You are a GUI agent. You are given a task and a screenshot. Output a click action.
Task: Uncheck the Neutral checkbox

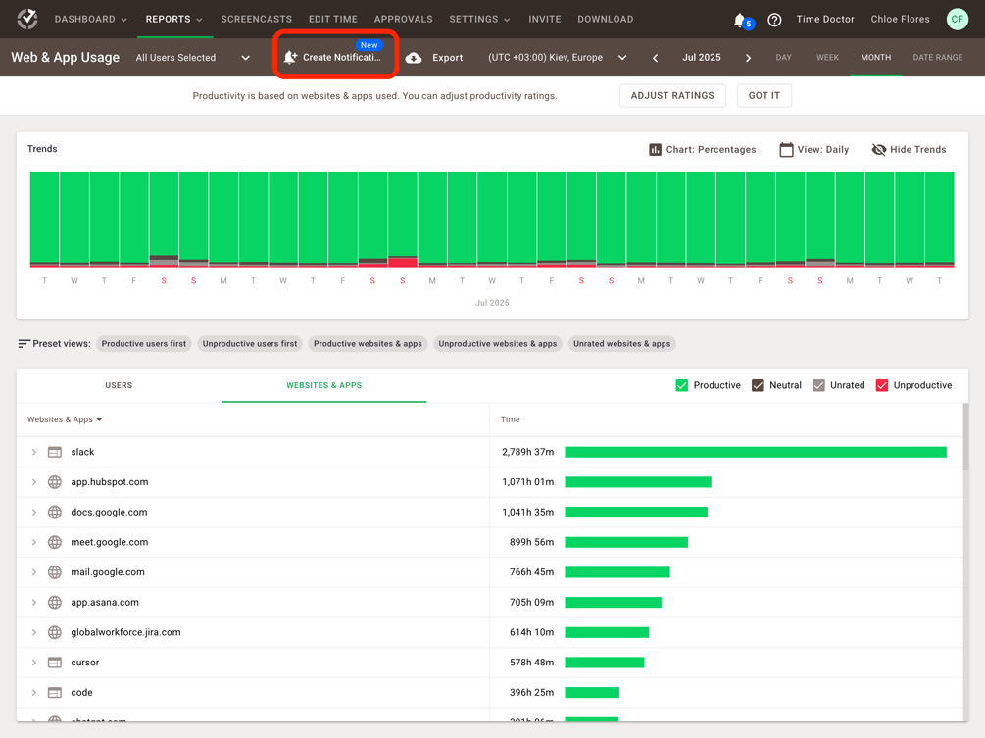(x=758, y=385)
